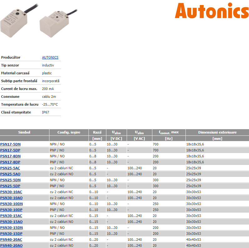The height and width of the screenshot is (248, 249).
Task: Open product PSN30-15AC
Action: [11, 216]
